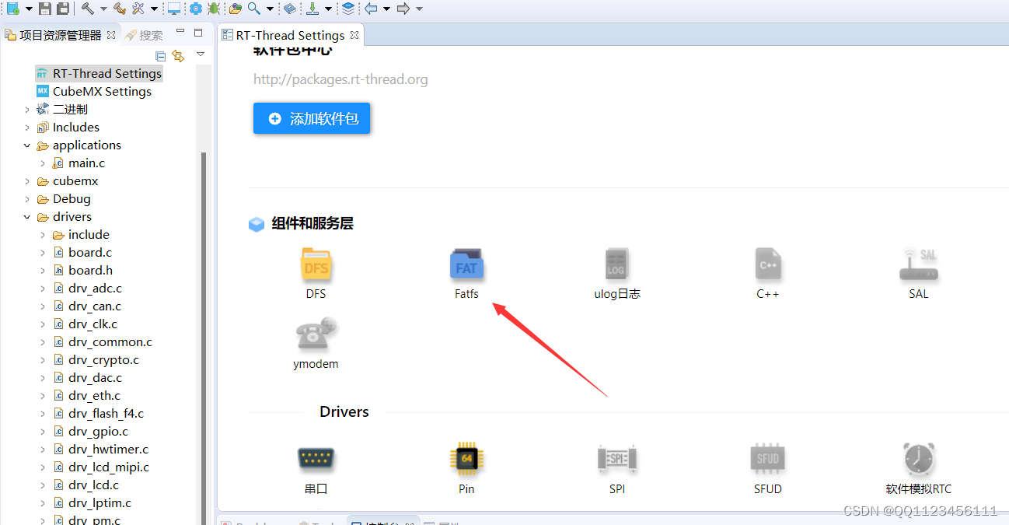Collapse the drivers folder
The width and height of the screenshot is (1009, 525).
(x=26, y=216)
